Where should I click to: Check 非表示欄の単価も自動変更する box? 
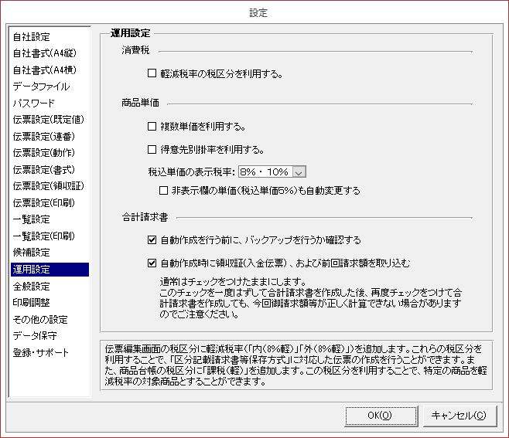tap(164, 190)
